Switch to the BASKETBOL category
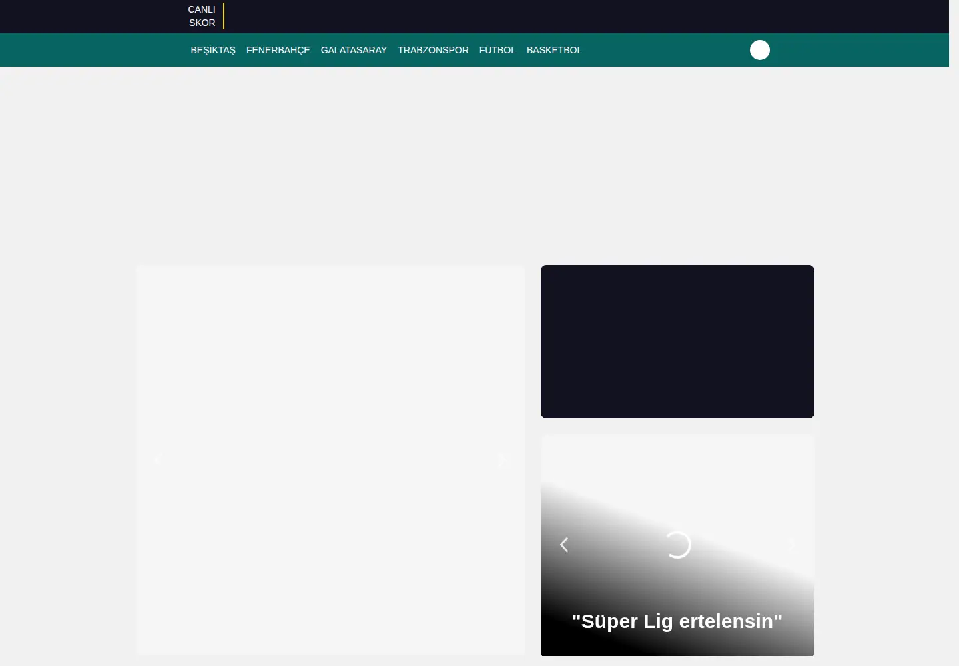Image resolution: width=959 pixels, height=666 pixels. 554,50
